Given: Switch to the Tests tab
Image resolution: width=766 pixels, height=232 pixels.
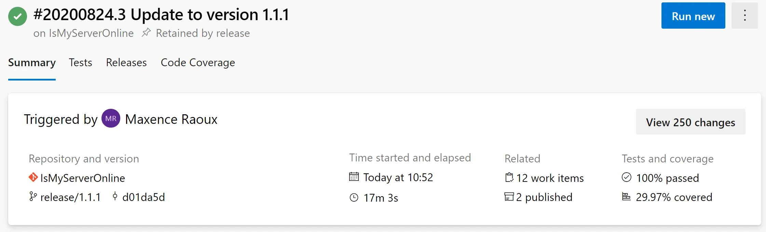Looking at the screenshot, I should click(80, 62).
